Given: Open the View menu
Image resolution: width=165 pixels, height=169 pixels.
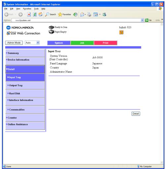Looking at the screenshot, I should [x=18, y=9].
